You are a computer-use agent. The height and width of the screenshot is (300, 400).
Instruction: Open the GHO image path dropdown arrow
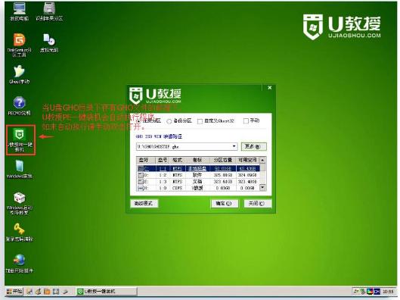[x=234, y=146]
